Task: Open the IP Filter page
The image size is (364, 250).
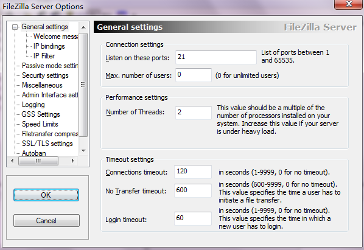Action: pyautogui.click(x=44, y=56)
